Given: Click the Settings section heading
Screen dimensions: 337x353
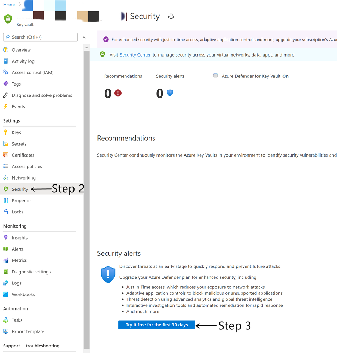Looking at the screenshot, I should (x=12, y=121).
